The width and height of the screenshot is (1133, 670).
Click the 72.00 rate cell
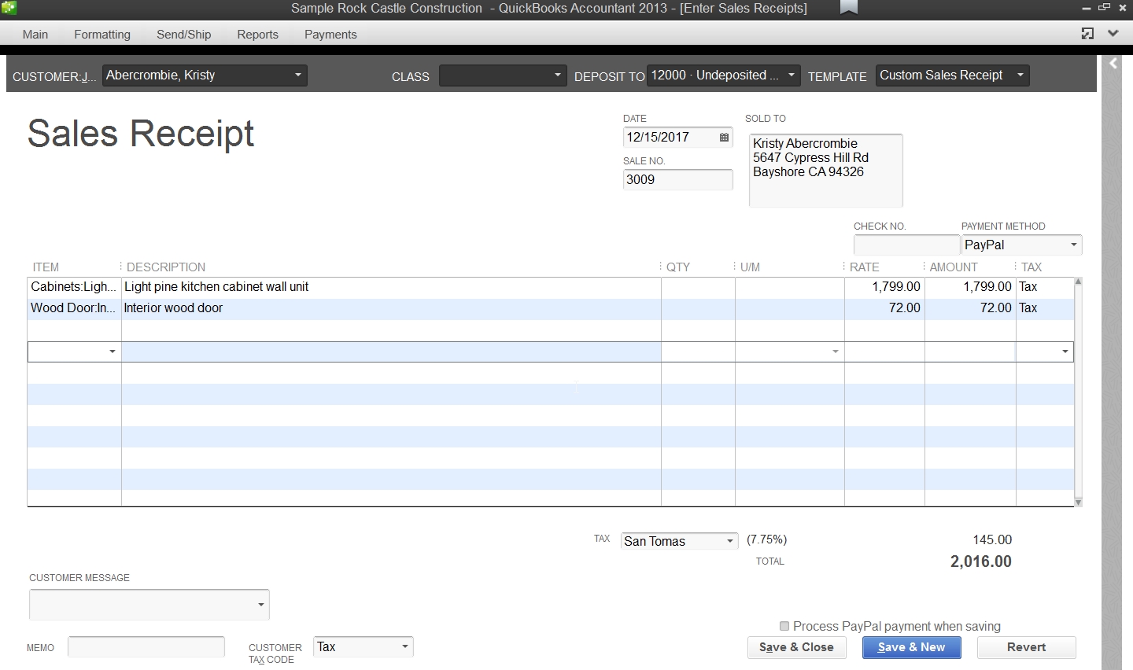click(884, 308)
